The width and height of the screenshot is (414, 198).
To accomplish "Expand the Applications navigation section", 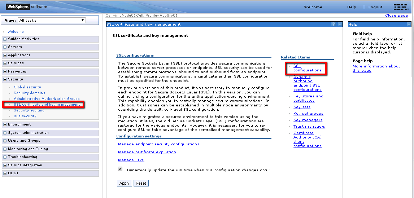I will (x=5, y=55).
